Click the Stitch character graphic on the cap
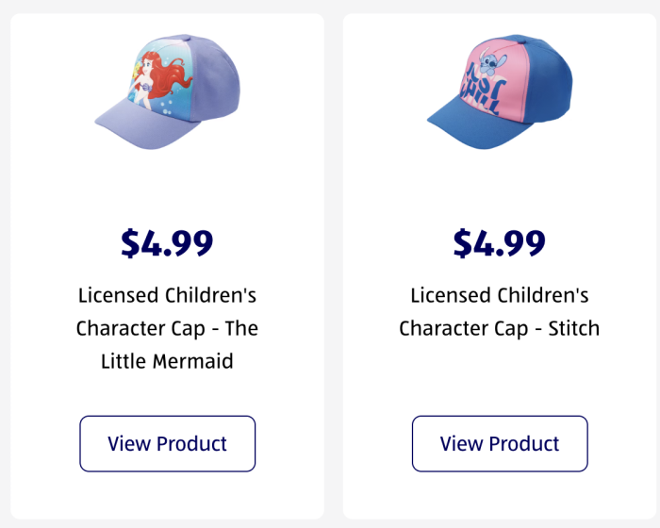 coord(492,63)
